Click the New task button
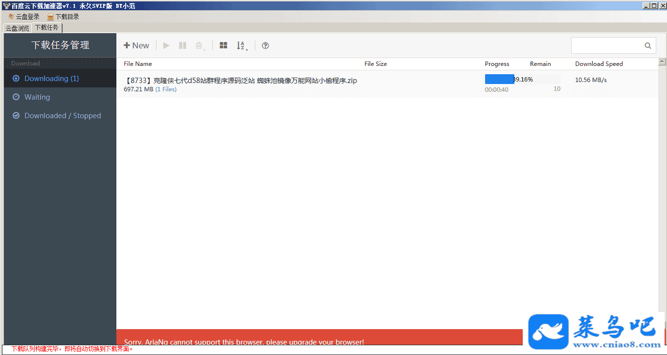The image size is (667, 355). click(136, 45)
